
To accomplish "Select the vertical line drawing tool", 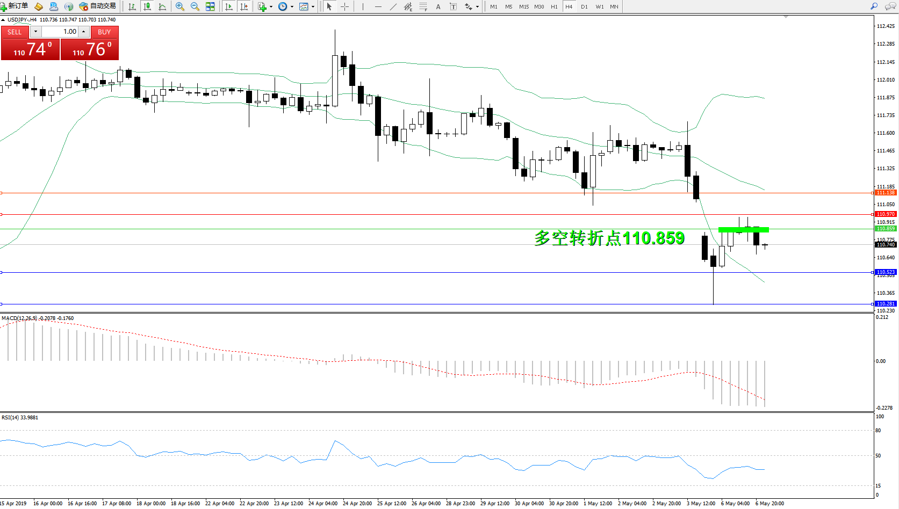I will 363,6.
